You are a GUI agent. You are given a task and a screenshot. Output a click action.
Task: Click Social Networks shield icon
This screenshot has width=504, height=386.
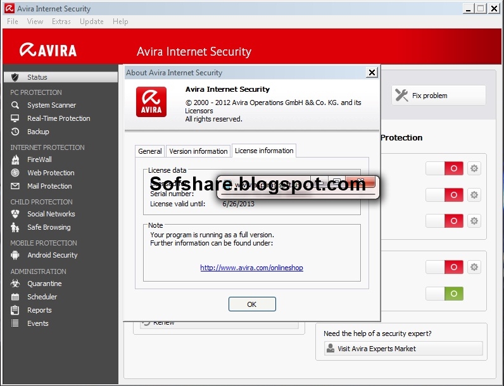pos(15,213)
